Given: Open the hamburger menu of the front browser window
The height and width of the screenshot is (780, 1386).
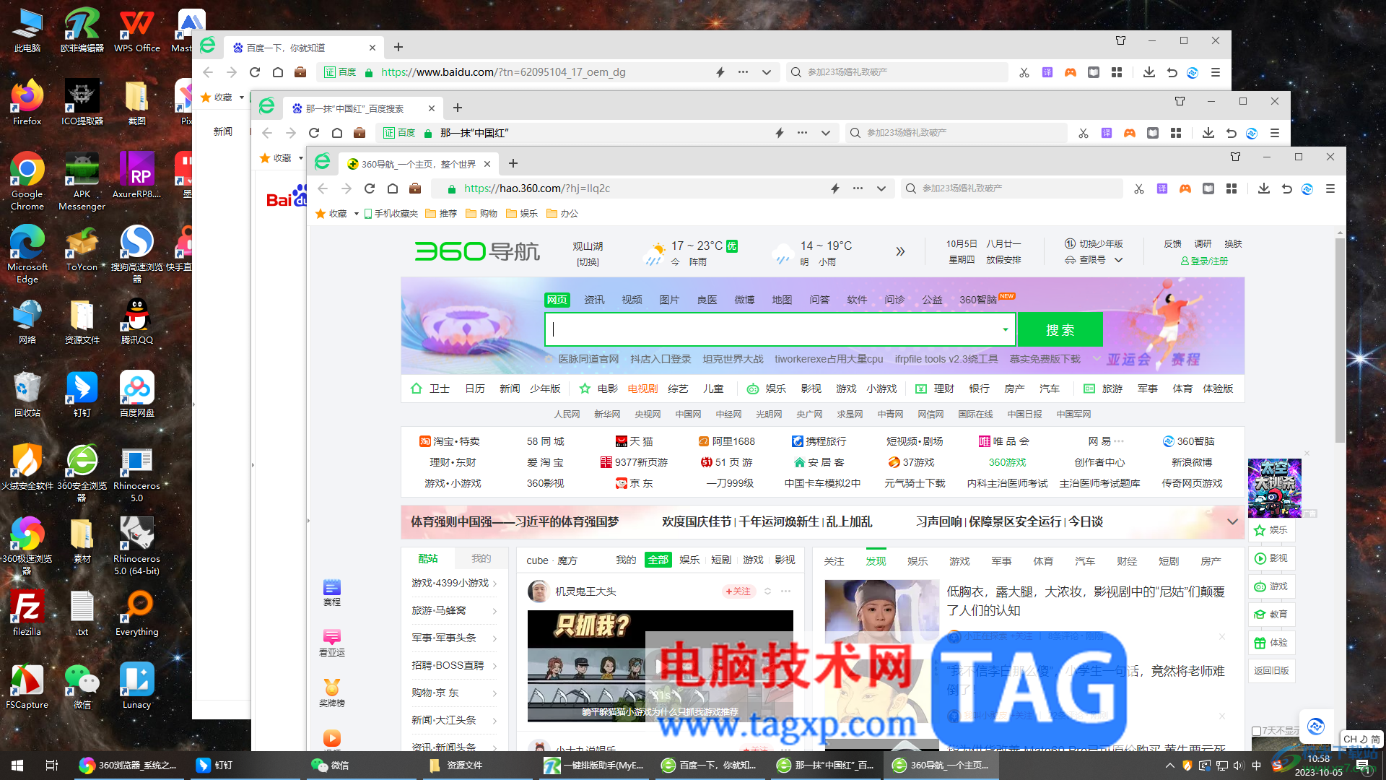Looking at the screenshot, I should point(1330,188).
